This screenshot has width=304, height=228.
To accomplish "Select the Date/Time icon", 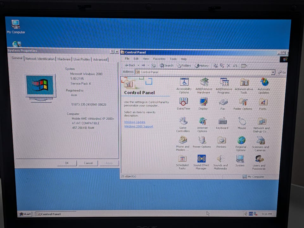I will point(183,104).
